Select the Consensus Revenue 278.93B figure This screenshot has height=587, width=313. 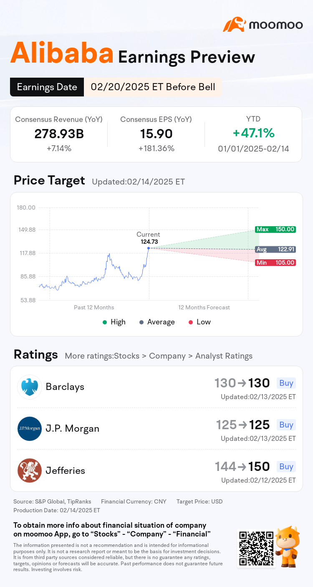click(x=59, y=134)
